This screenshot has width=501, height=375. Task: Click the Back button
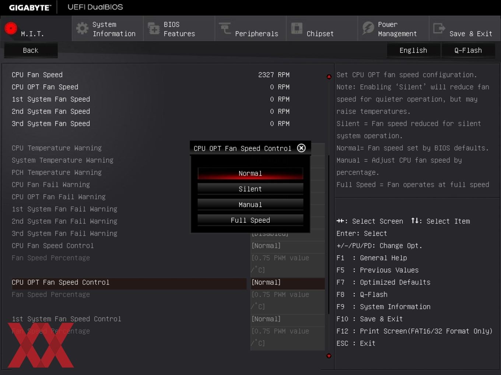pos(31,50)
